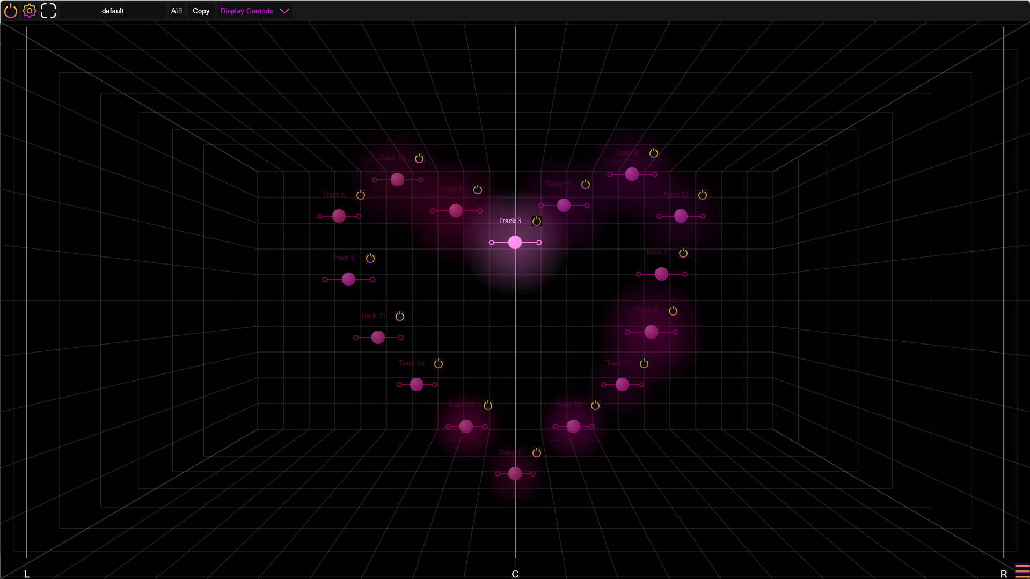Select Track 1's panning puck near bottom center
This screenshot has height=579, width=1030.
(515, 474)
